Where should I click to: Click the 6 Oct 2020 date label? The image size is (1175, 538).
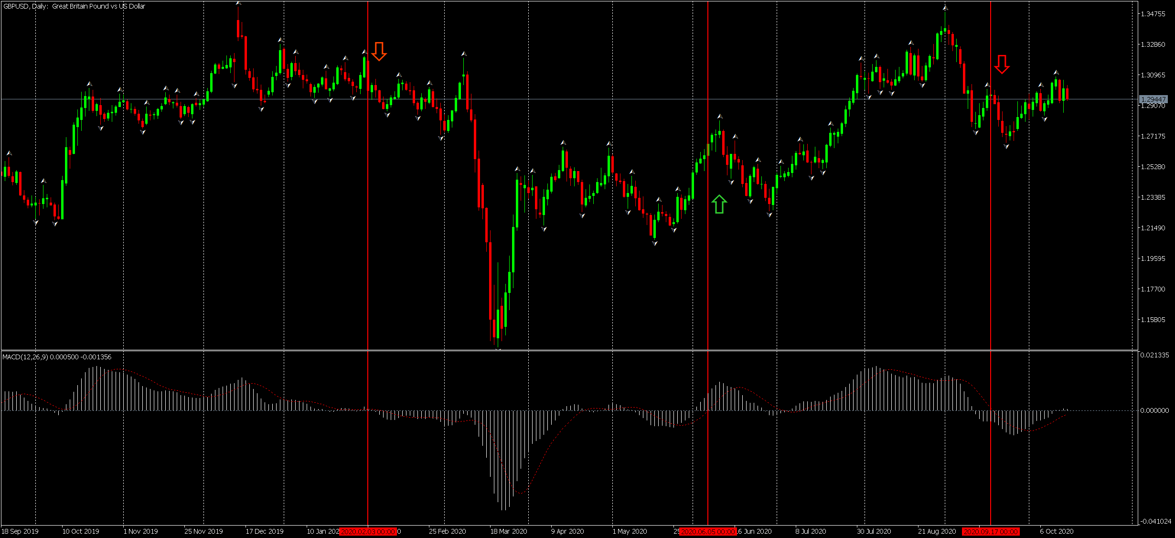click(1057, 531)
